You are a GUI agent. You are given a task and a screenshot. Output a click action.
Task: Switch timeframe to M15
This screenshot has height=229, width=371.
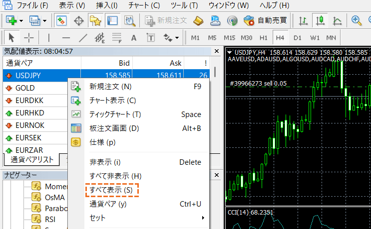click(x=229, y=38)
